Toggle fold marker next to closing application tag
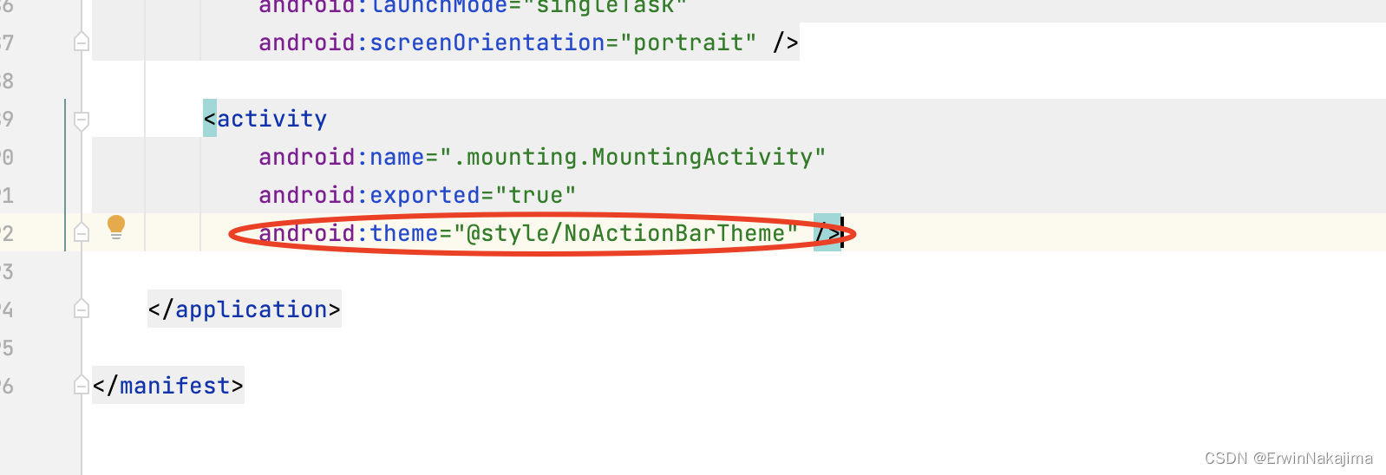Screen dimensions: 1386x475 (x=82, y=309)
